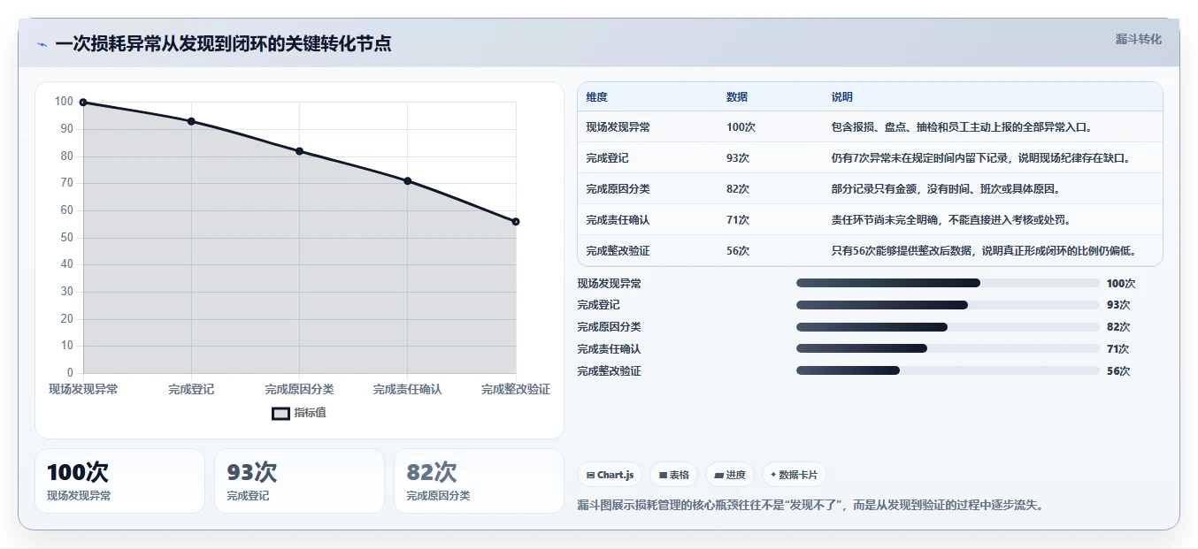Click the chart data point at 完成责任确认

coord(407,181)
